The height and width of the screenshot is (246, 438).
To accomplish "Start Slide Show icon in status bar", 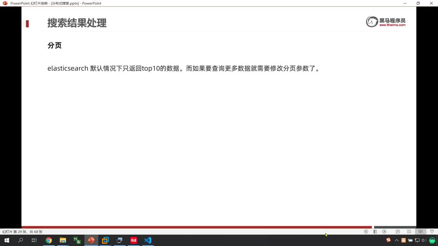I will [432, 232].
